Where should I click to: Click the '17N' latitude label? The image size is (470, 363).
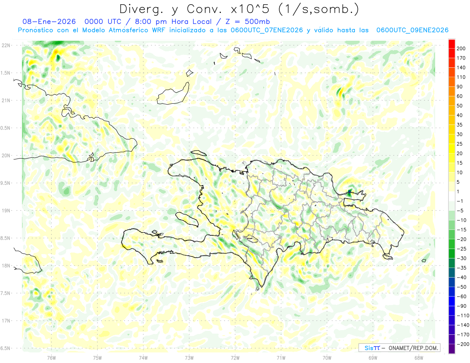click(5, 321)
